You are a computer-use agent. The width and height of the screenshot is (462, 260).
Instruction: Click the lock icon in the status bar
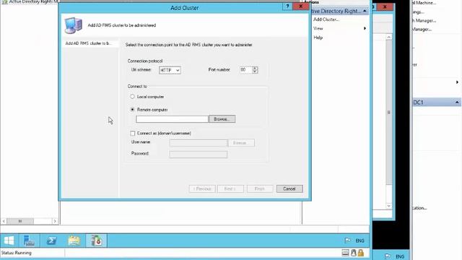pos(361,253)
